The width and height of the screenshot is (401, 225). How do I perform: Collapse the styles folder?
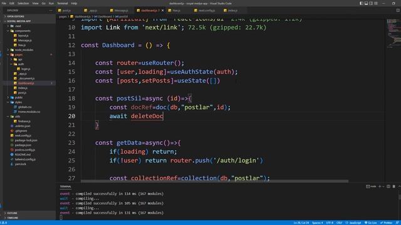click(18, 102)
